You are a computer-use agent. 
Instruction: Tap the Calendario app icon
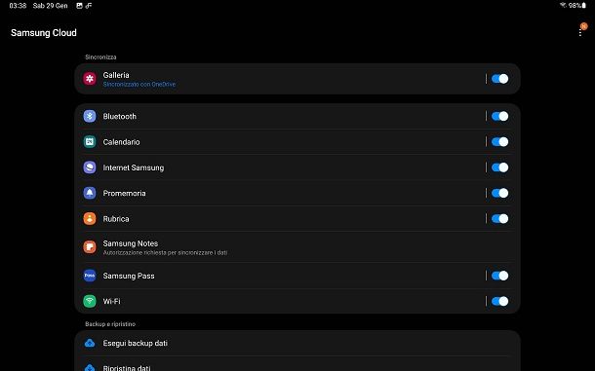90,142
